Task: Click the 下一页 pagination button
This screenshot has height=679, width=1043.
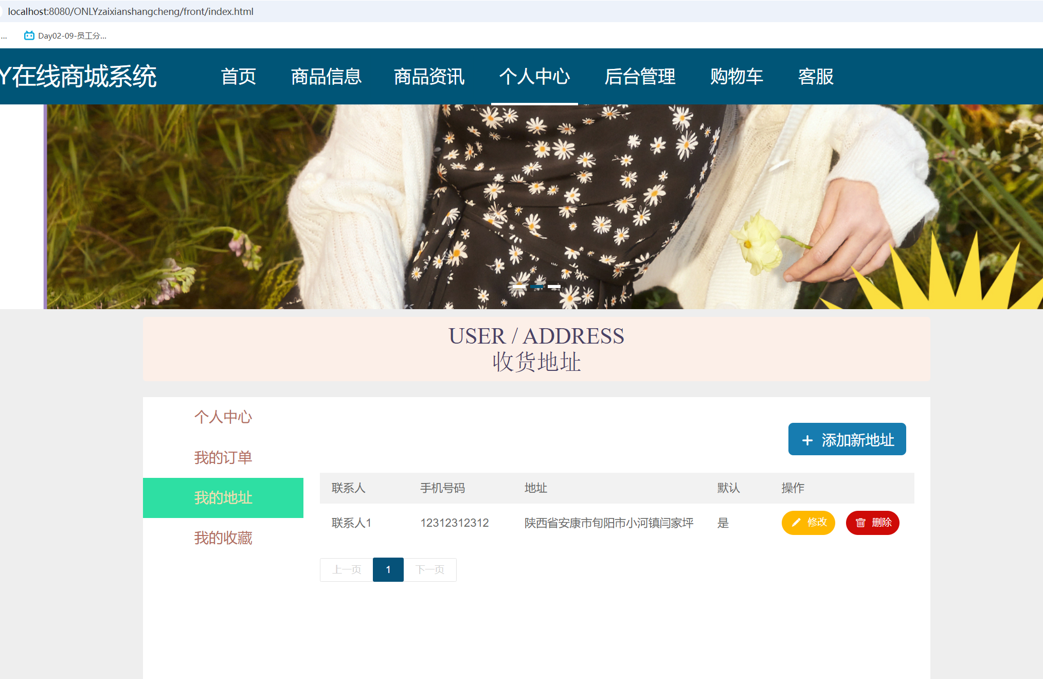Action: tap(430, 569)
